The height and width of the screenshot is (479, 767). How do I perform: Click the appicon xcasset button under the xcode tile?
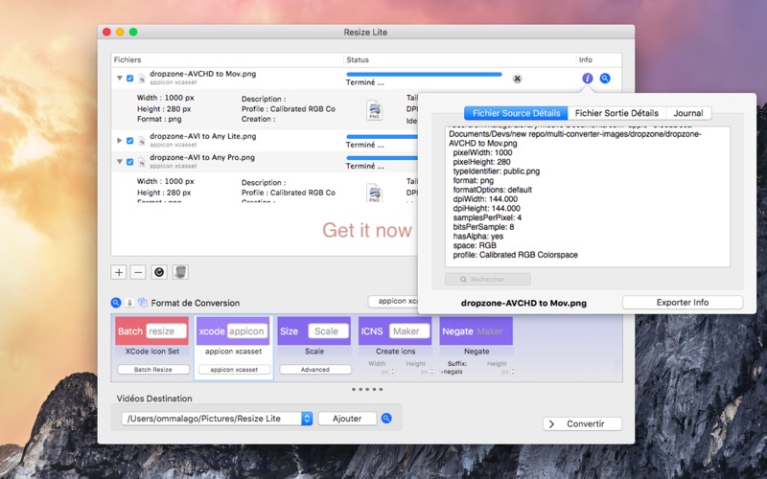(x=234, y=370)
